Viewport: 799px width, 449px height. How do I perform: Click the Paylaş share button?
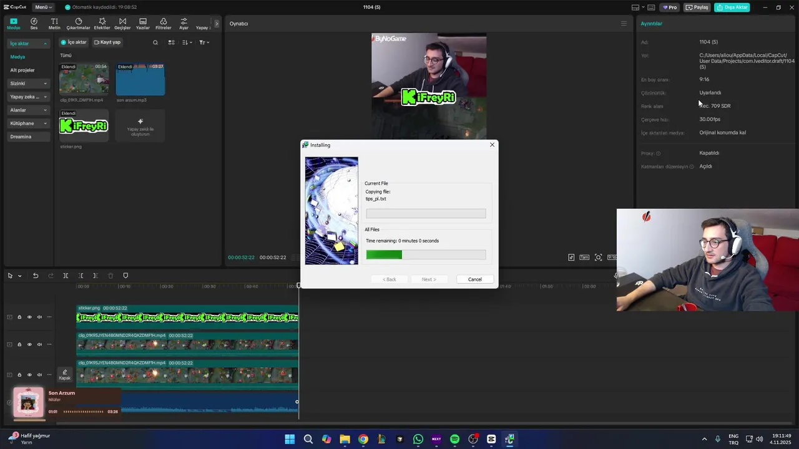click(697, 7)
